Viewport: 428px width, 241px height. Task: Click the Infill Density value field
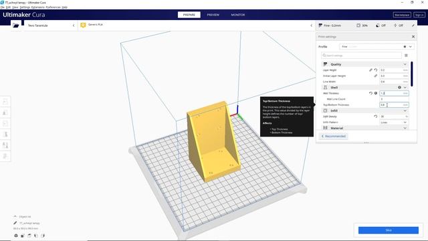pos(394,116)
